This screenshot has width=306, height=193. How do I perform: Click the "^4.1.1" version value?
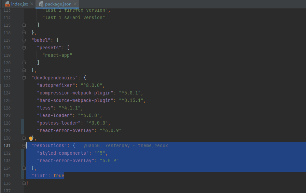point(70,108)
